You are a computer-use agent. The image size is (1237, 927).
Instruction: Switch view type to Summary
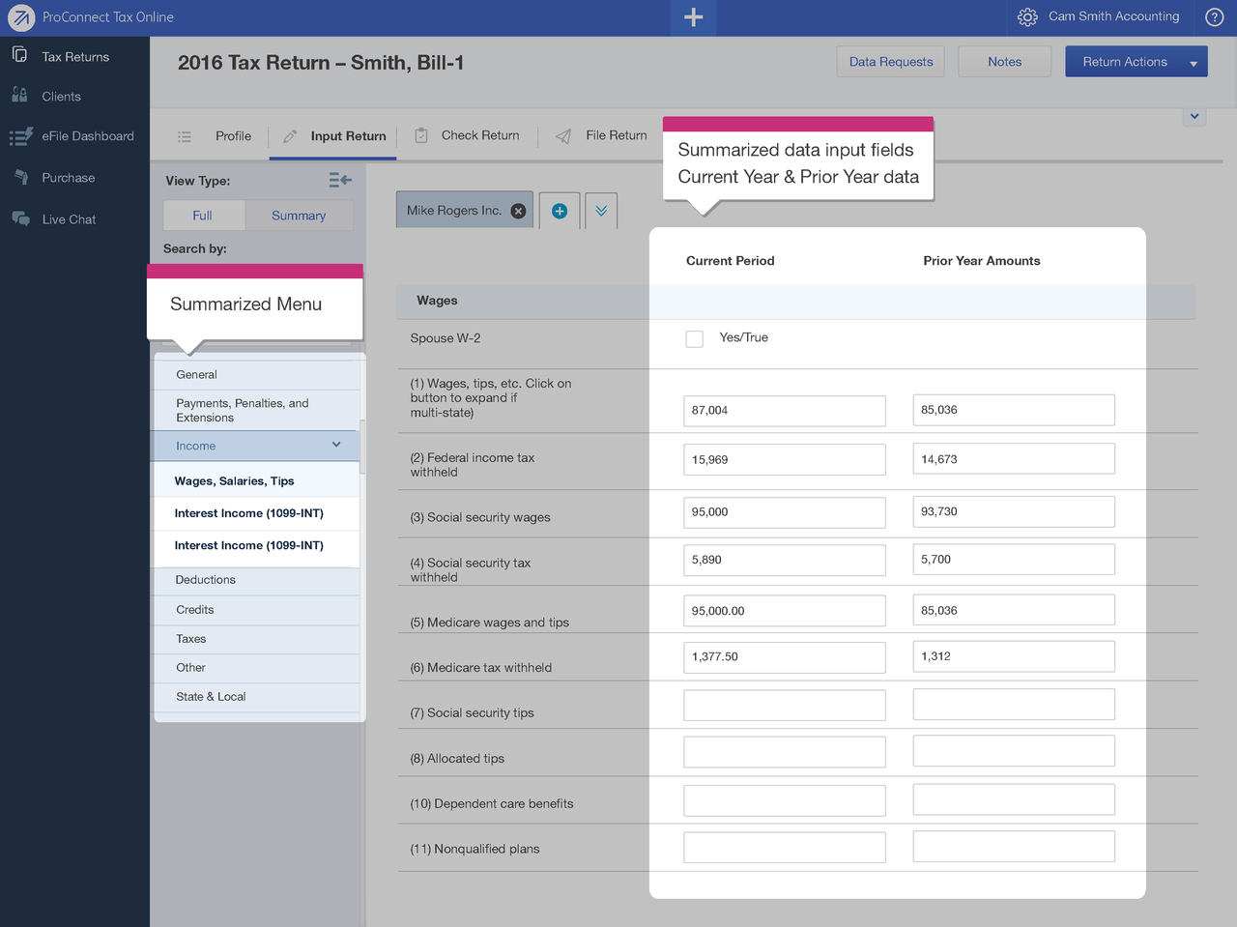point(299,216)
